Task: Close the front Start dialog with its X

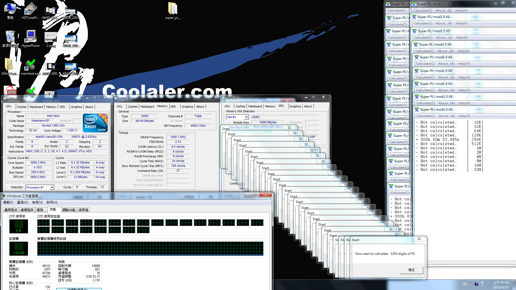Action: tap(419, 239)
